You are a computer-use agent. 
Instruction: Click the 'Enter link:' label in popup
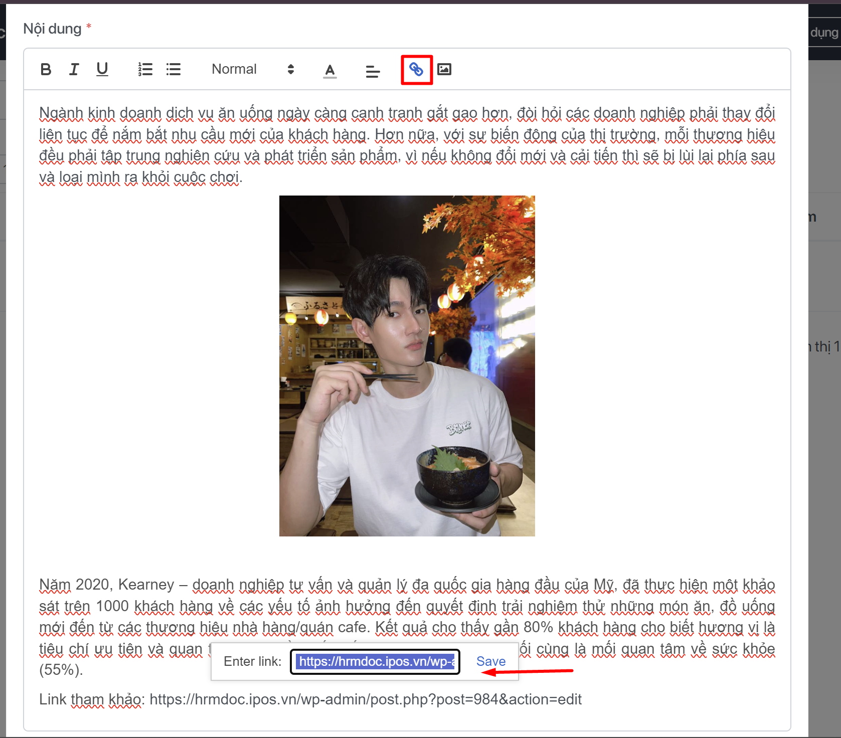coord(252,662)
